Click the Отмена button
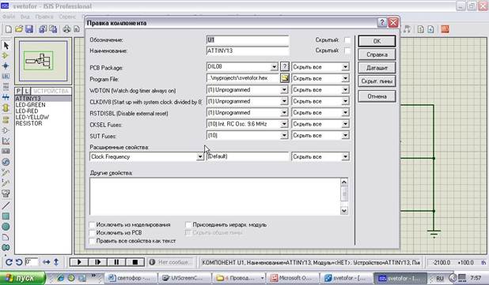The image size is (489, 285). (x=377, y=96)
